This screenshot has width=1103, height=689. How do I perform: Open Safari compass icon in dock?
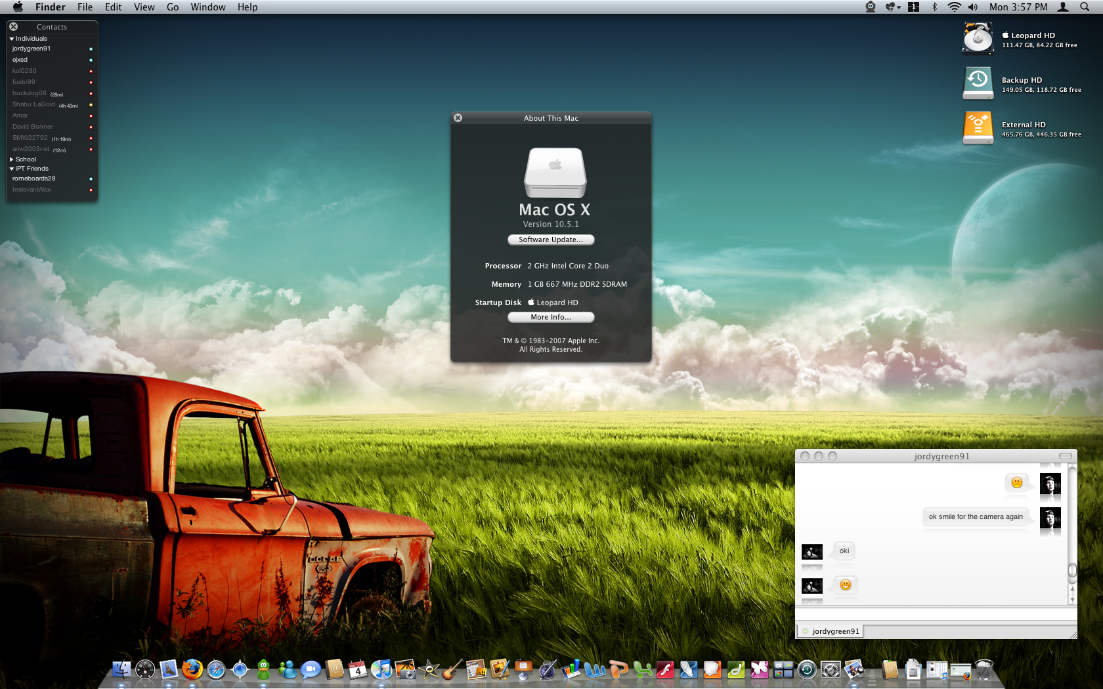pyautogui.click(x=216, y=669)
